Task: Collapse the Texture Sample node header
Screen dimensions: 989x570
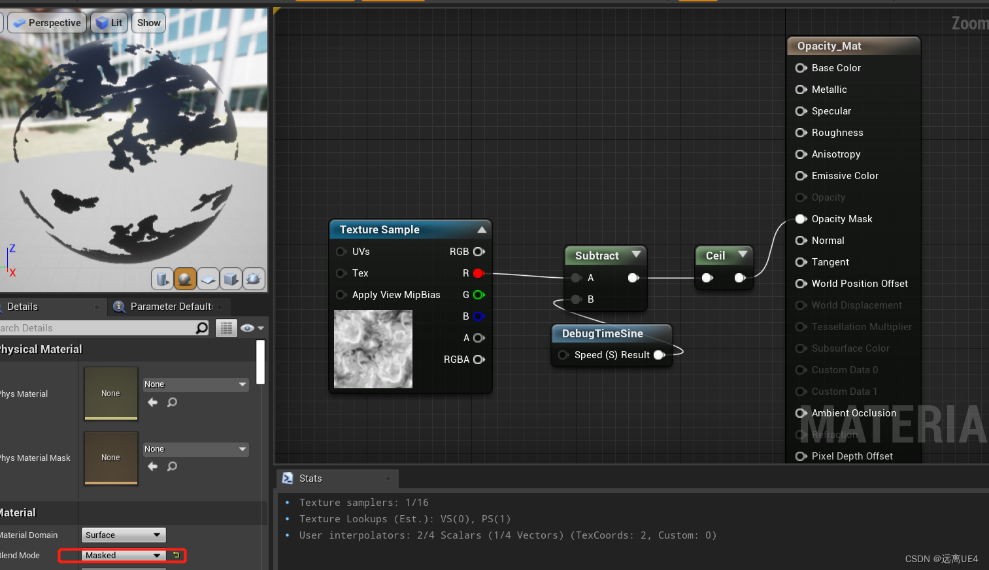Action: coord(482,229)
